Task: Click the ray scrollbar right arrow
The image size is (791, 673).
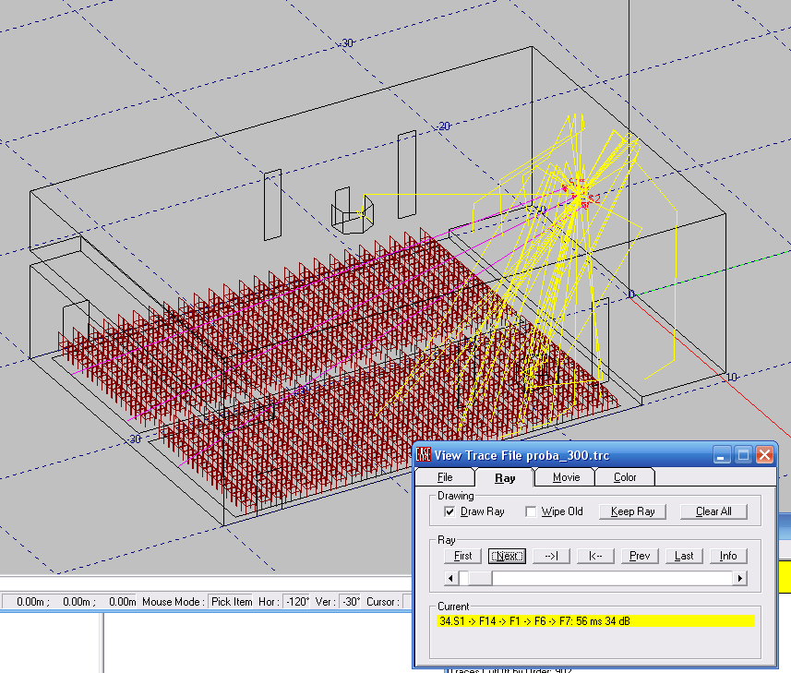Action: click(x=740, y=578)
